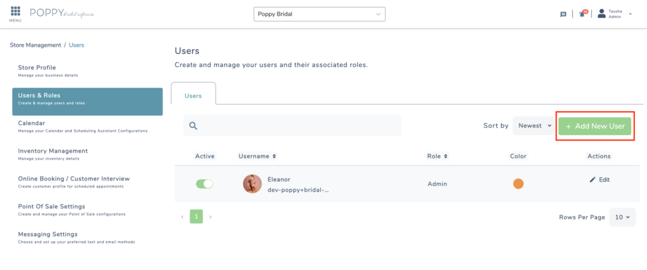Screen dimensions: 647x270
Task: Open Rows Per Page 10 dropdown
Action: tap(622, 217)
